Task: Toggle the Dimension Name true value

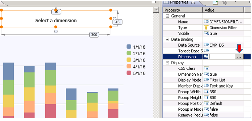Action: click(213, 74)
